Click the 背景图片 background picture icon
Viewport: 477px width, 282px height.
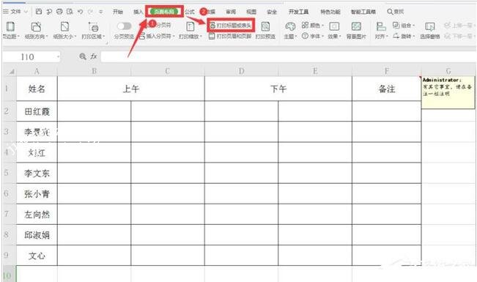pyautogui.click(x=356, y=26)
